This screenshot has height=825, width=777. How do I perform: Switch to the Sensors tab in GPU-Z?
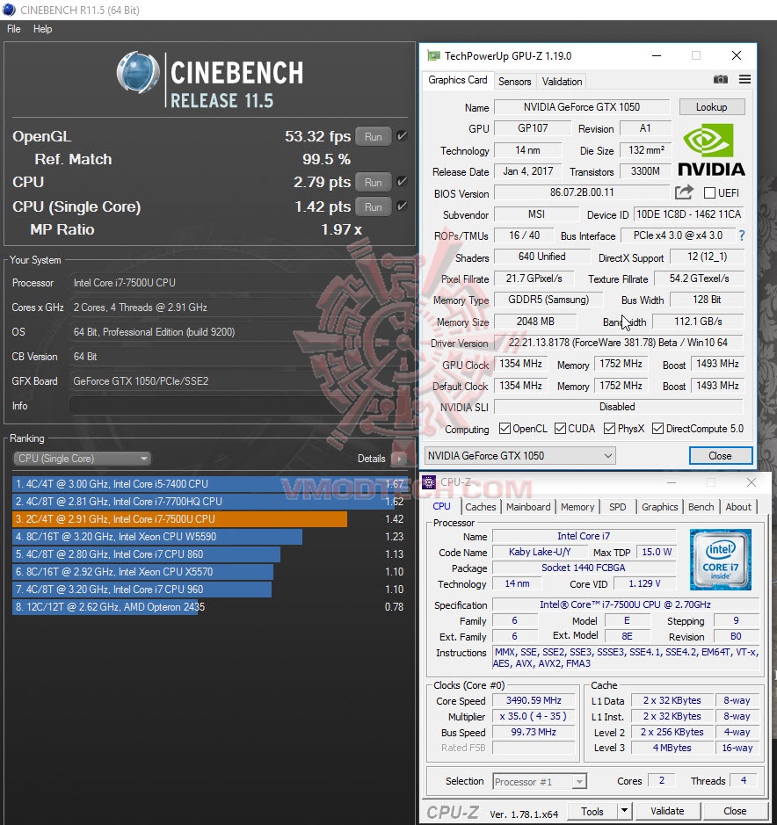[x=514, y=82]
